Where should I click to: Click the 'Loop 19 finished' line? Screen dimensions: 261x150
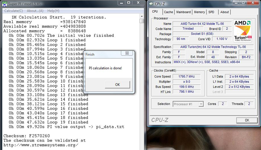tap(48, 122)
